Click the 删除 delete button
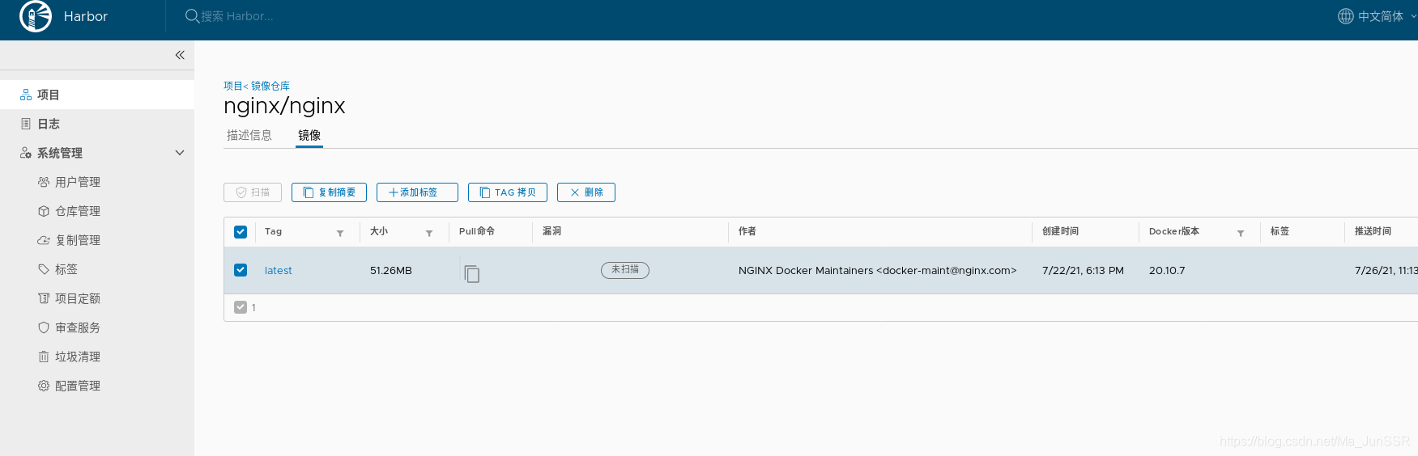This screenshot has width=1418, height=456. 586,192
